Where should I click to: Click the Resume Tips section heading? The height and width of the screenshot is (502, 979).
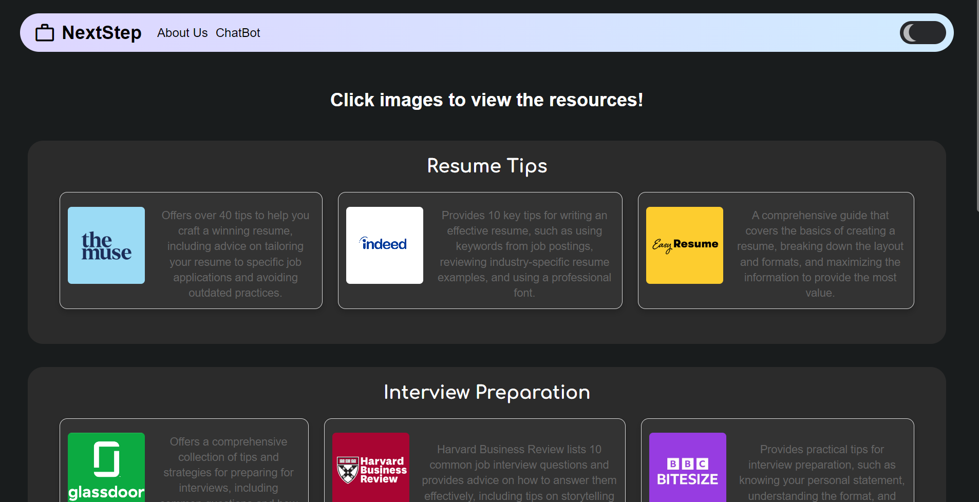tap(487, 166)
